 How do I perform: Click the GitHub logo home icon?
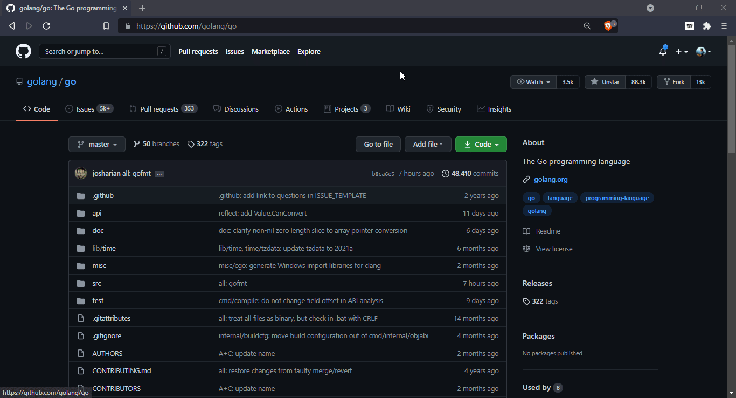[x=23, y=51]
